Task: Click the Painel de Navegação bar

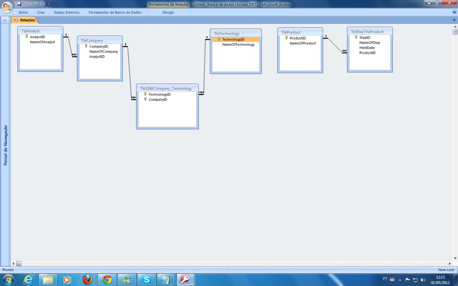Action: click(5, 145)
